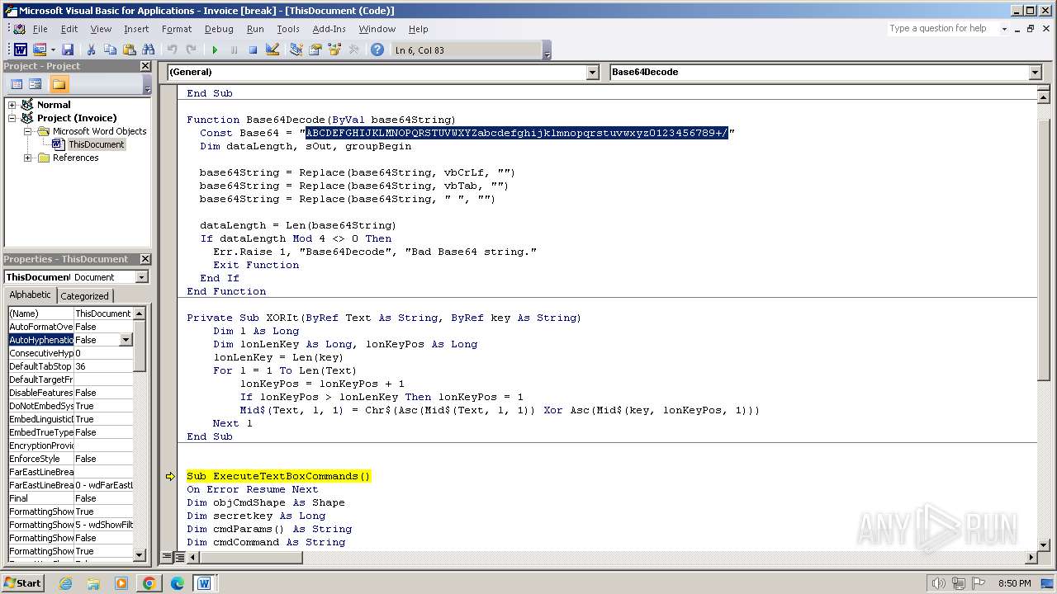Close the Project panel
The width and height of the screenshot is (1057, 594).
click(x=145, y=66)
